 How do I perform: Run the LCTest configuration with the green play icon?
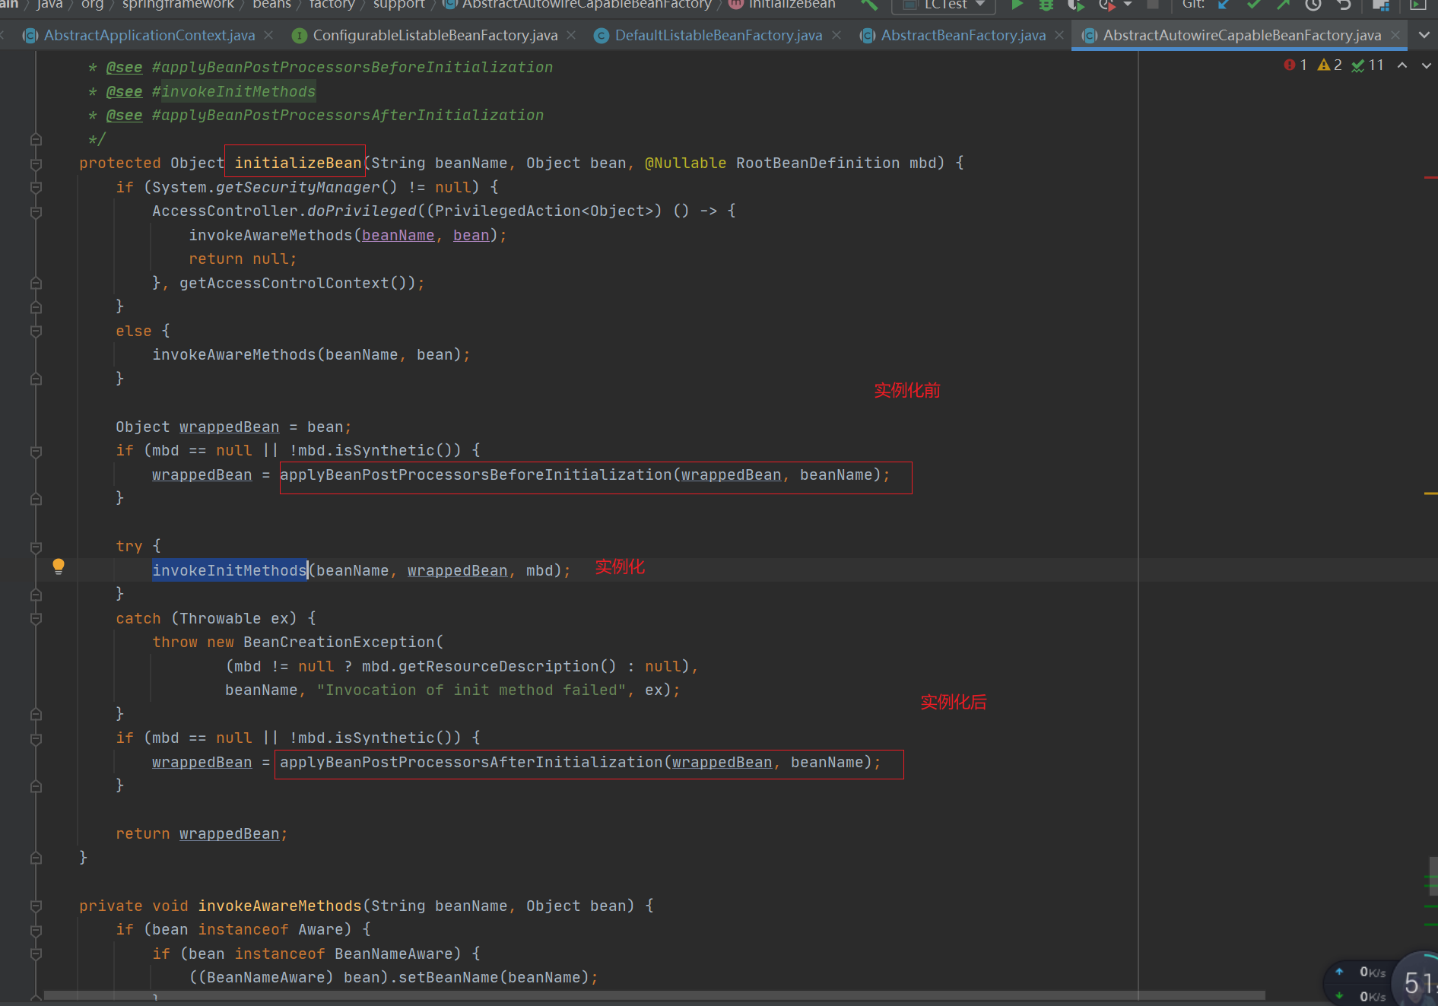1017,5
